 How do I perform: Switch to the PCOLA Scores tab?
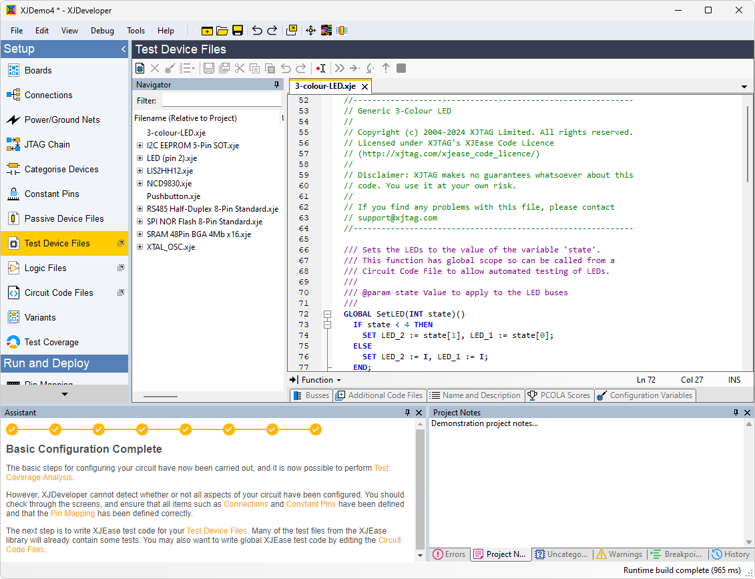click(559, 395)
